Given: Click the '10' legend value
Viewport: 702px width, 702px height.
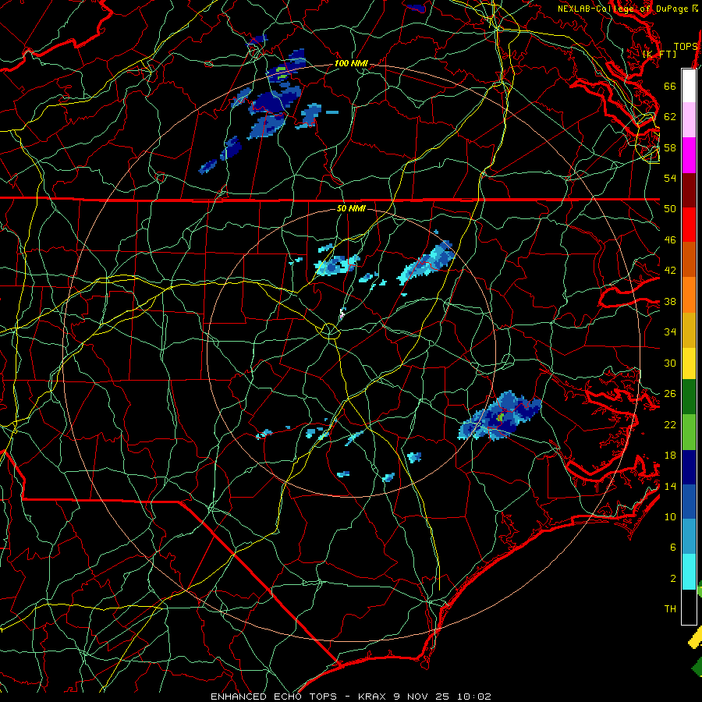Looking at the screenshot, I should [x=670, y=517].
